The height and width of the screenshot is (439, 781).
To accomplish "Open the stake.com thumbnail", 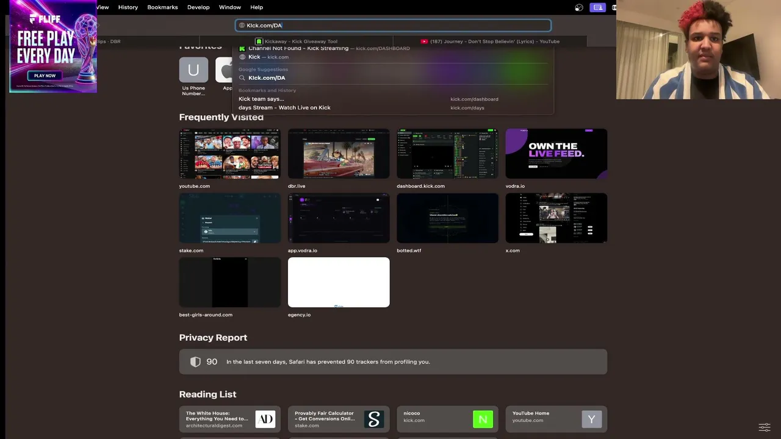I will coord(230,218).
